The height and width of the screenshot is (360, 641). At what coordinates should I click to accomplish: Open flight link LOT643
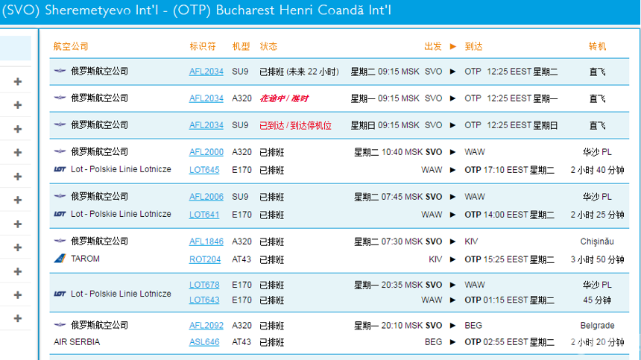(204, 300)
